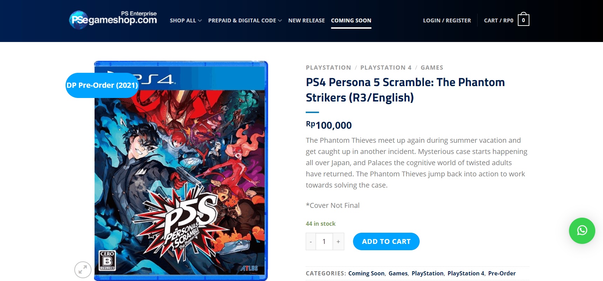Click inside the quantity input field
The image size is (603, 281).
[324, 241]
